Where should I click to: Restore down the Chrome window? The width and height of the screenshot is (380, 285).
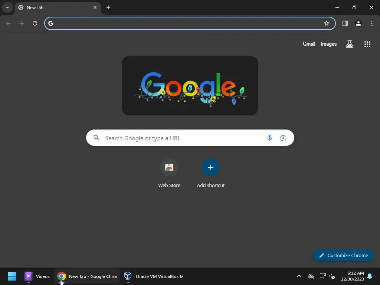[x=354, y=7]
